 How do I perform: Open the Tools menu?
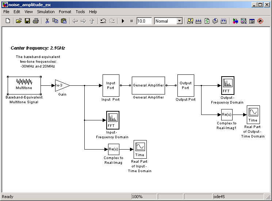tap(80, 12)
